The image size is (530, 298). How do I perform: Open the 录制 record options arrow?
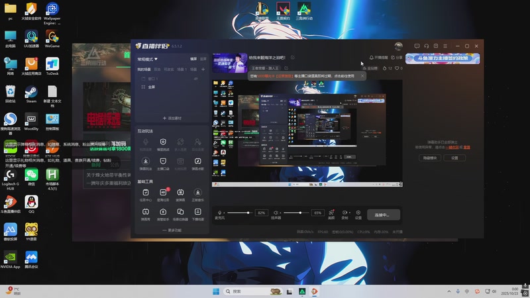[350, 213]
